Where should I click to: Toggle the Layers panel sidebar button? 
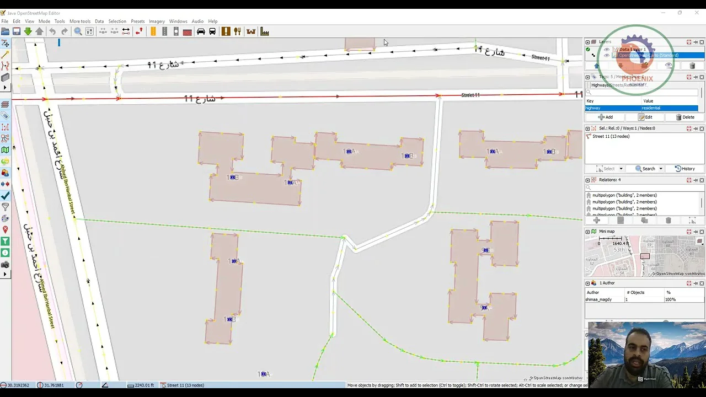pos(5,104)
